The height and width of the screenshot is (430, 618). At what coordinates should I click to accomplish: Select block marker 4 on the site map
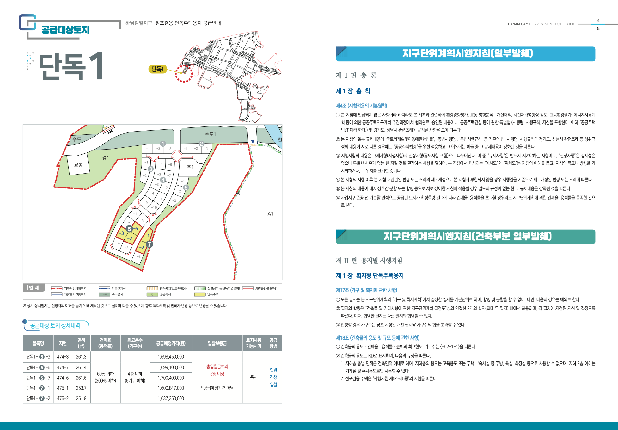(x=163, y=180)
